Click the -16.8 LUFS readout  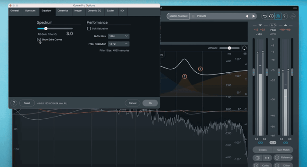[259, 35]
